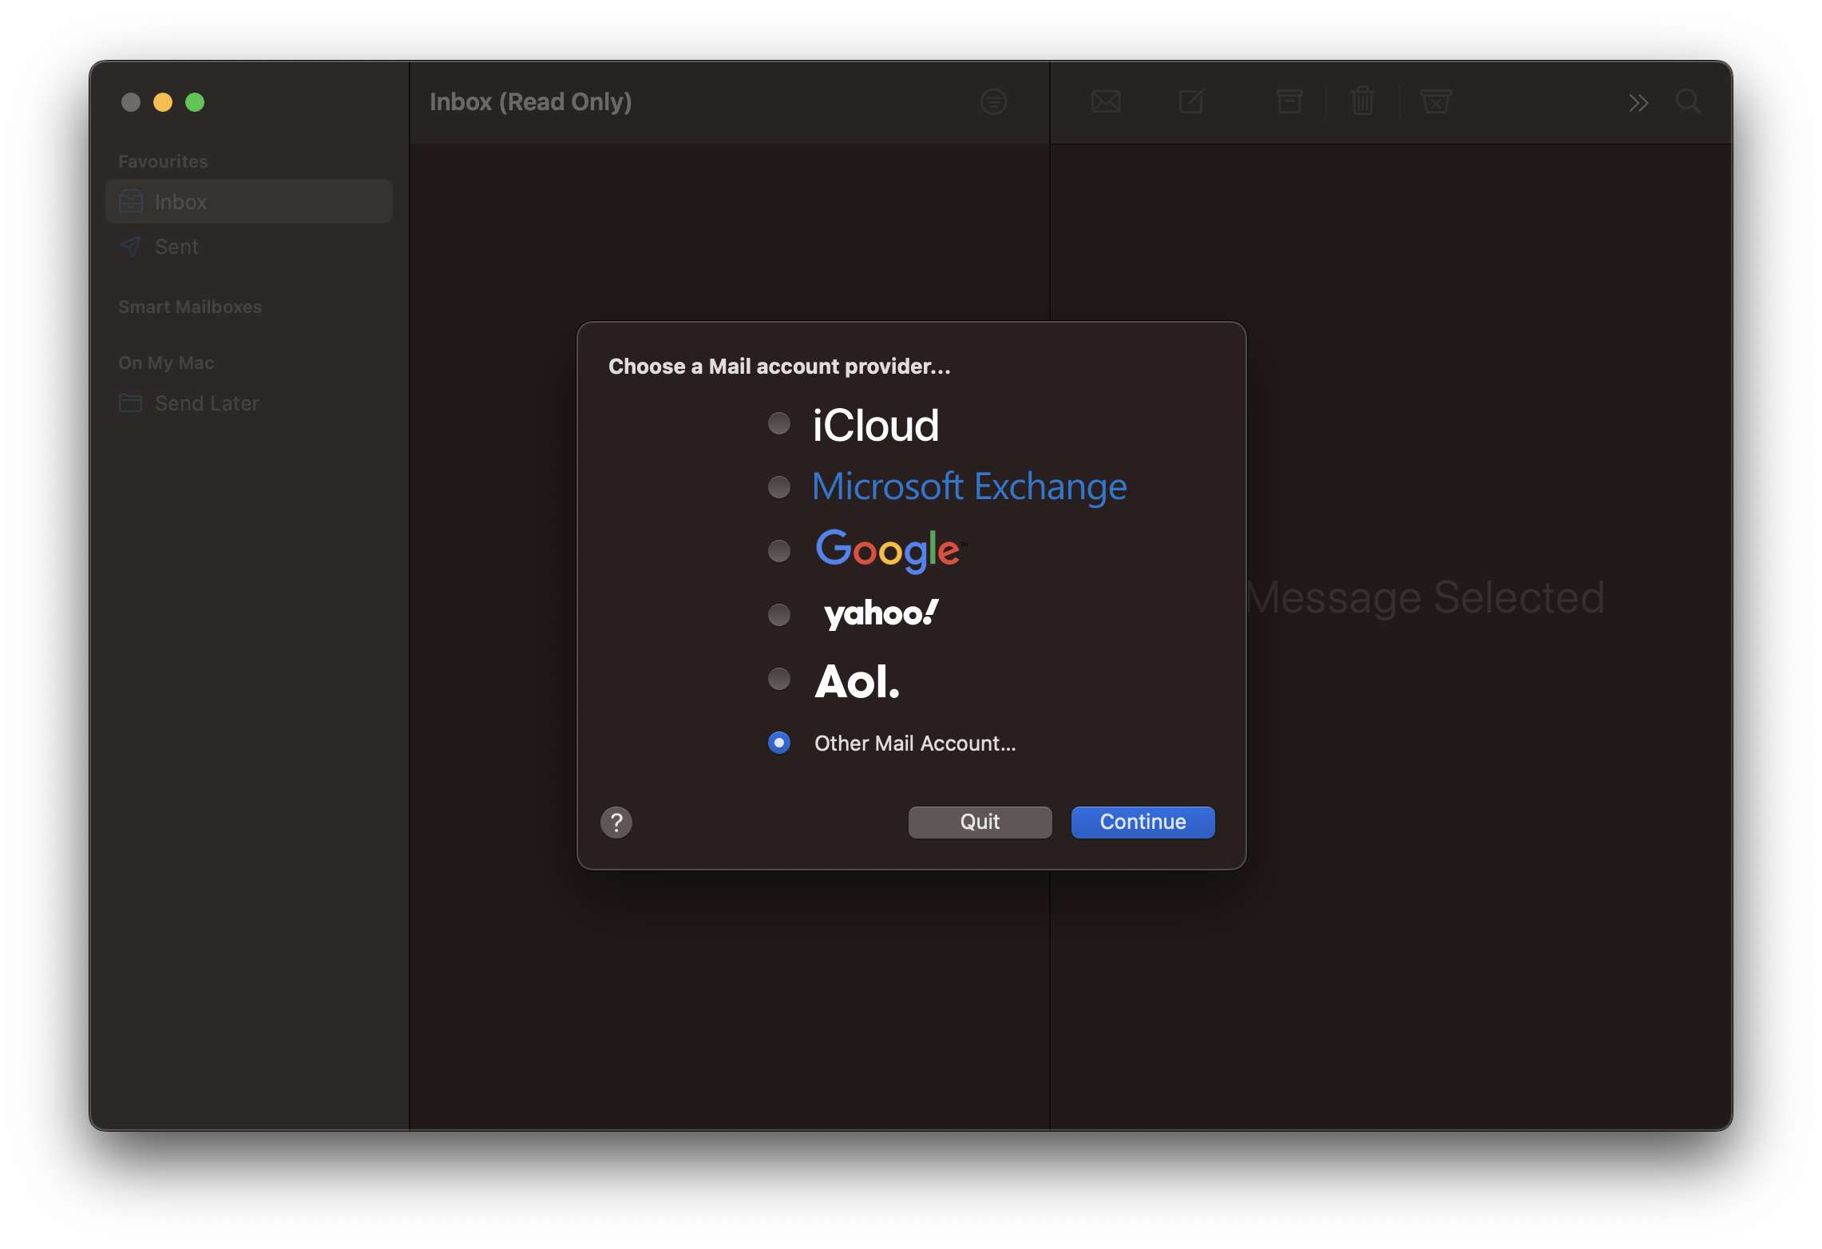The height and width of the screenshot is (1249, 1822).
Task: Open the Send Later folder
Action: tap(206, 403)
